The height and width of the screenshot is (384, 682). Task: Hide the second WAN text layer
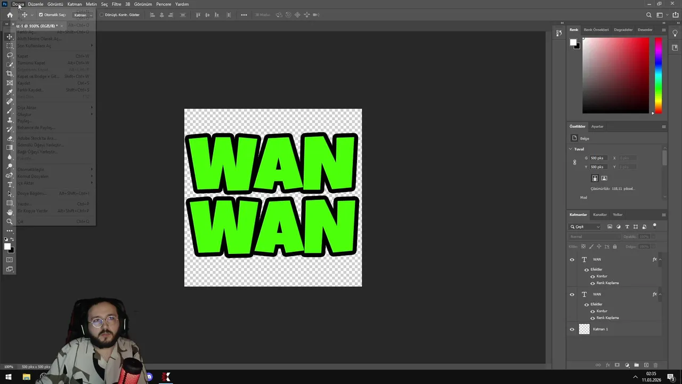pos(572,294)
